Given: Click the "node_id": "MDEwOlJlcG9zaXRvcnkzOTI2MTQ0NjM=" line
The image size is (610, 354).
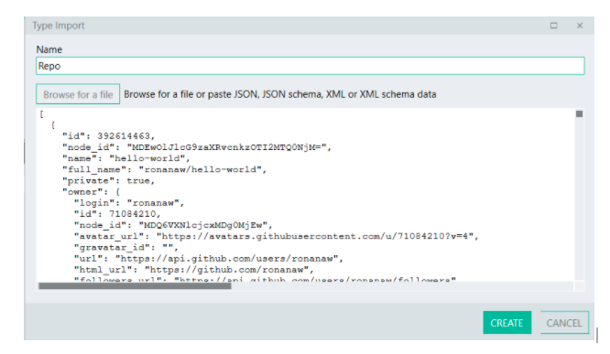Looking at the screenshot, I should point(197,147).
